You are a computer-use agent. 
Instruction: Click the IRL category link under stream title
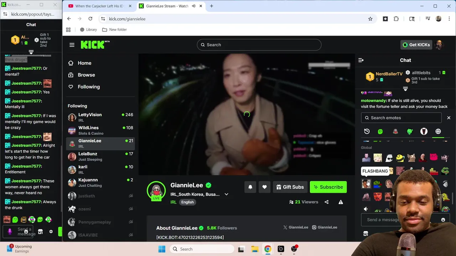[173, 202]
